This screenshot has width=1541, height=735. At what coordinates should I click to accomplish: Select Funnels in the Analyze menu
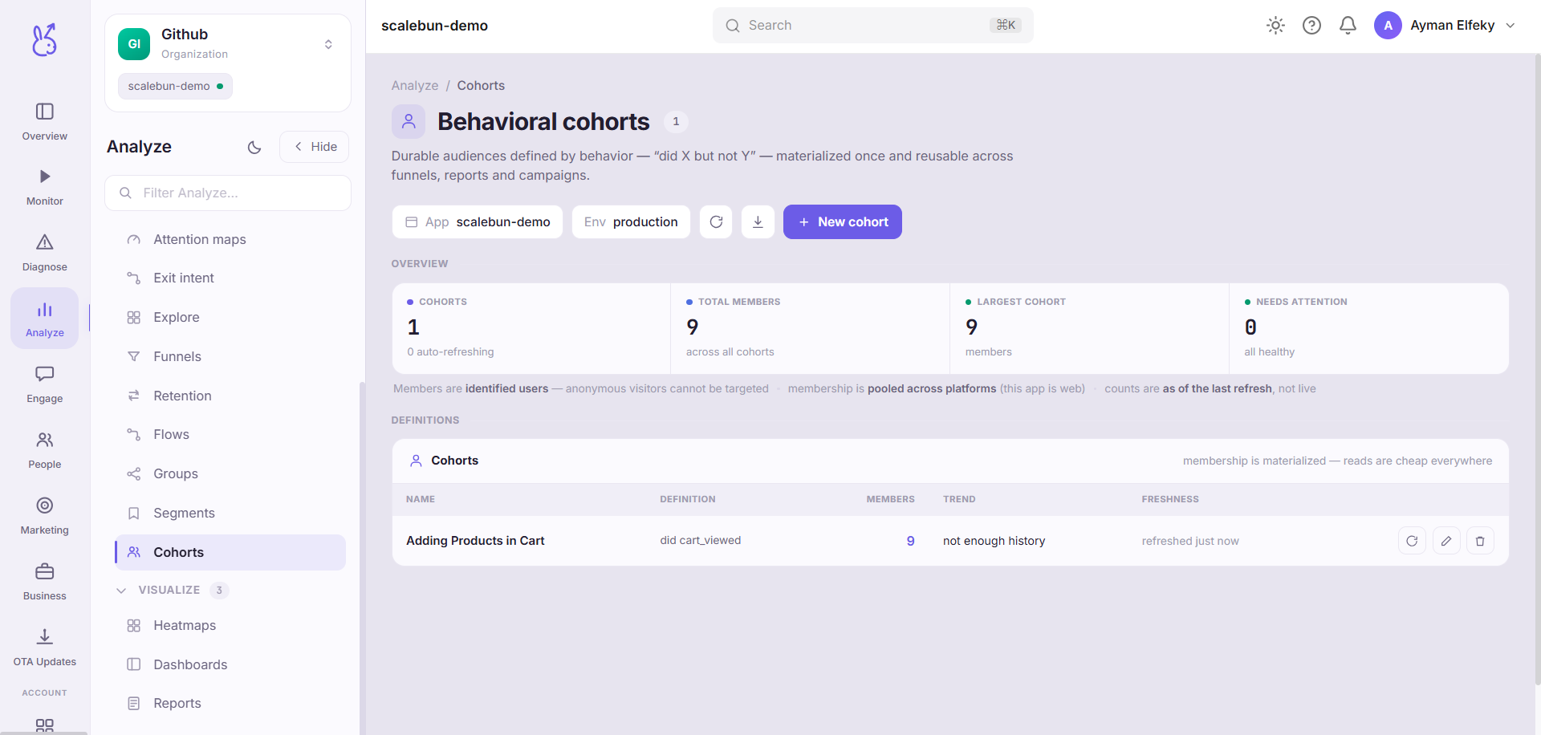click(230, 356)
